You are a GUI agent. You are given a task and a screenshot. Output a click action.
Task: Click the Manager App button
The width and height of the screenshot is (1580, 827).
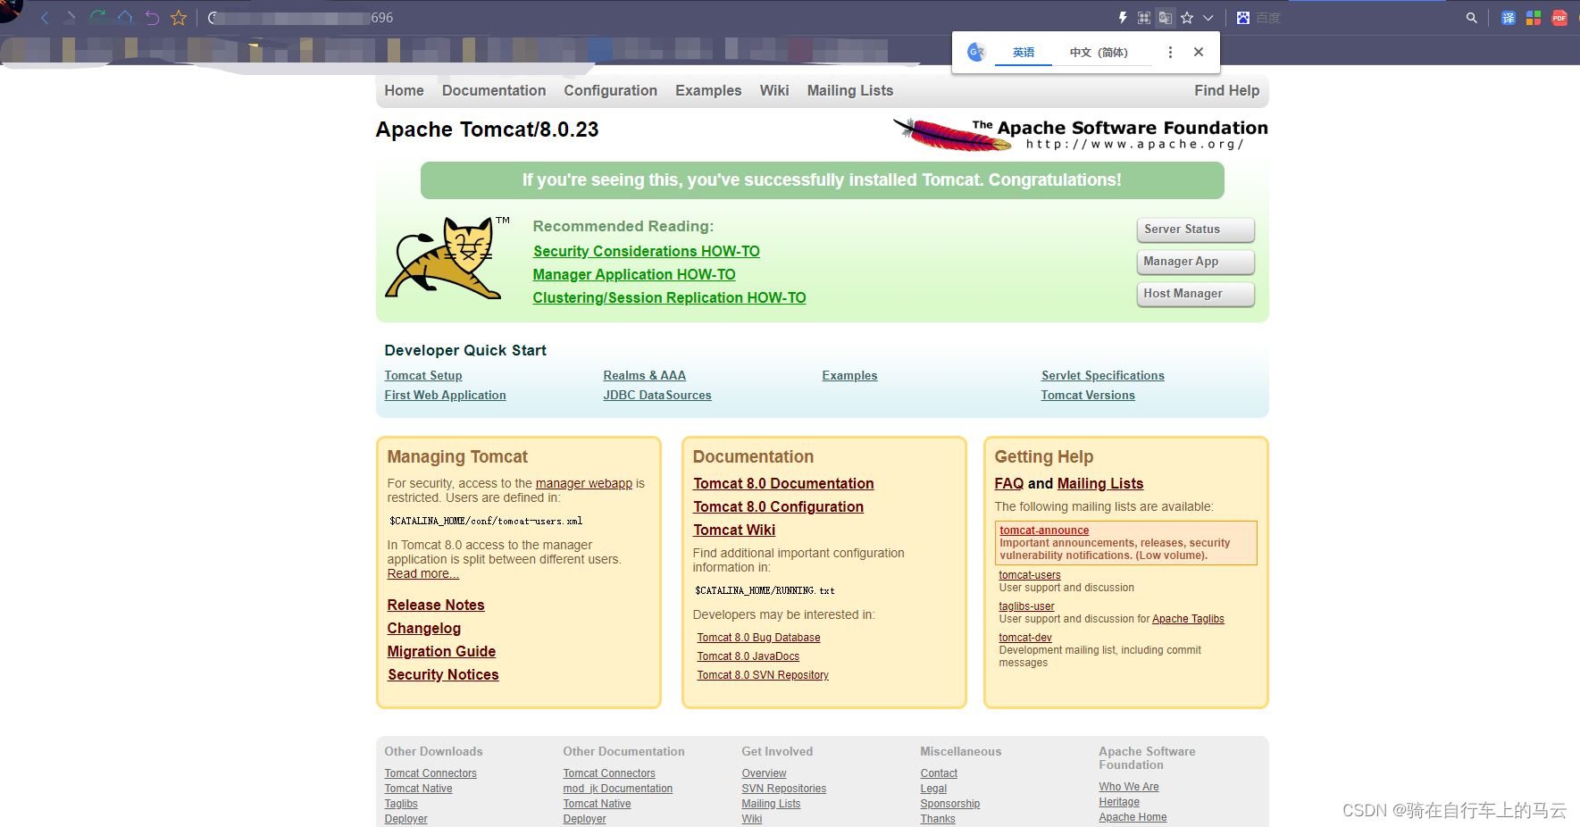1196,262
